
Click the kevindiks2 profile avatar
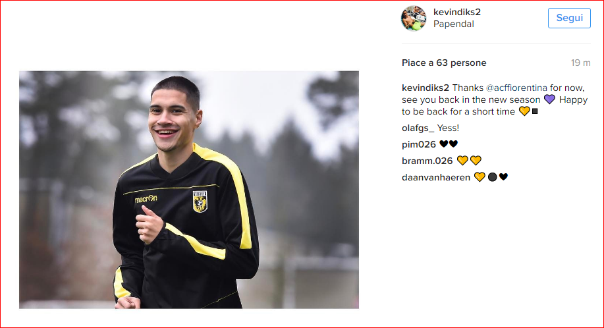point(414,18)
